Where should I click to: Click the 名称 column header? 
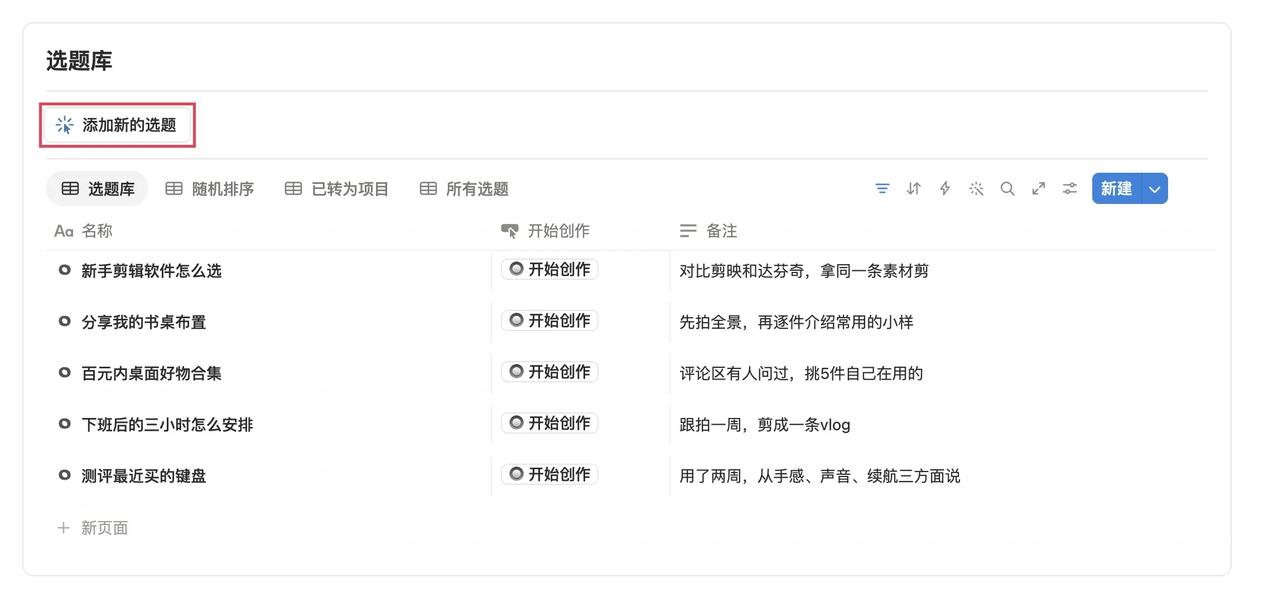(83, 231)
